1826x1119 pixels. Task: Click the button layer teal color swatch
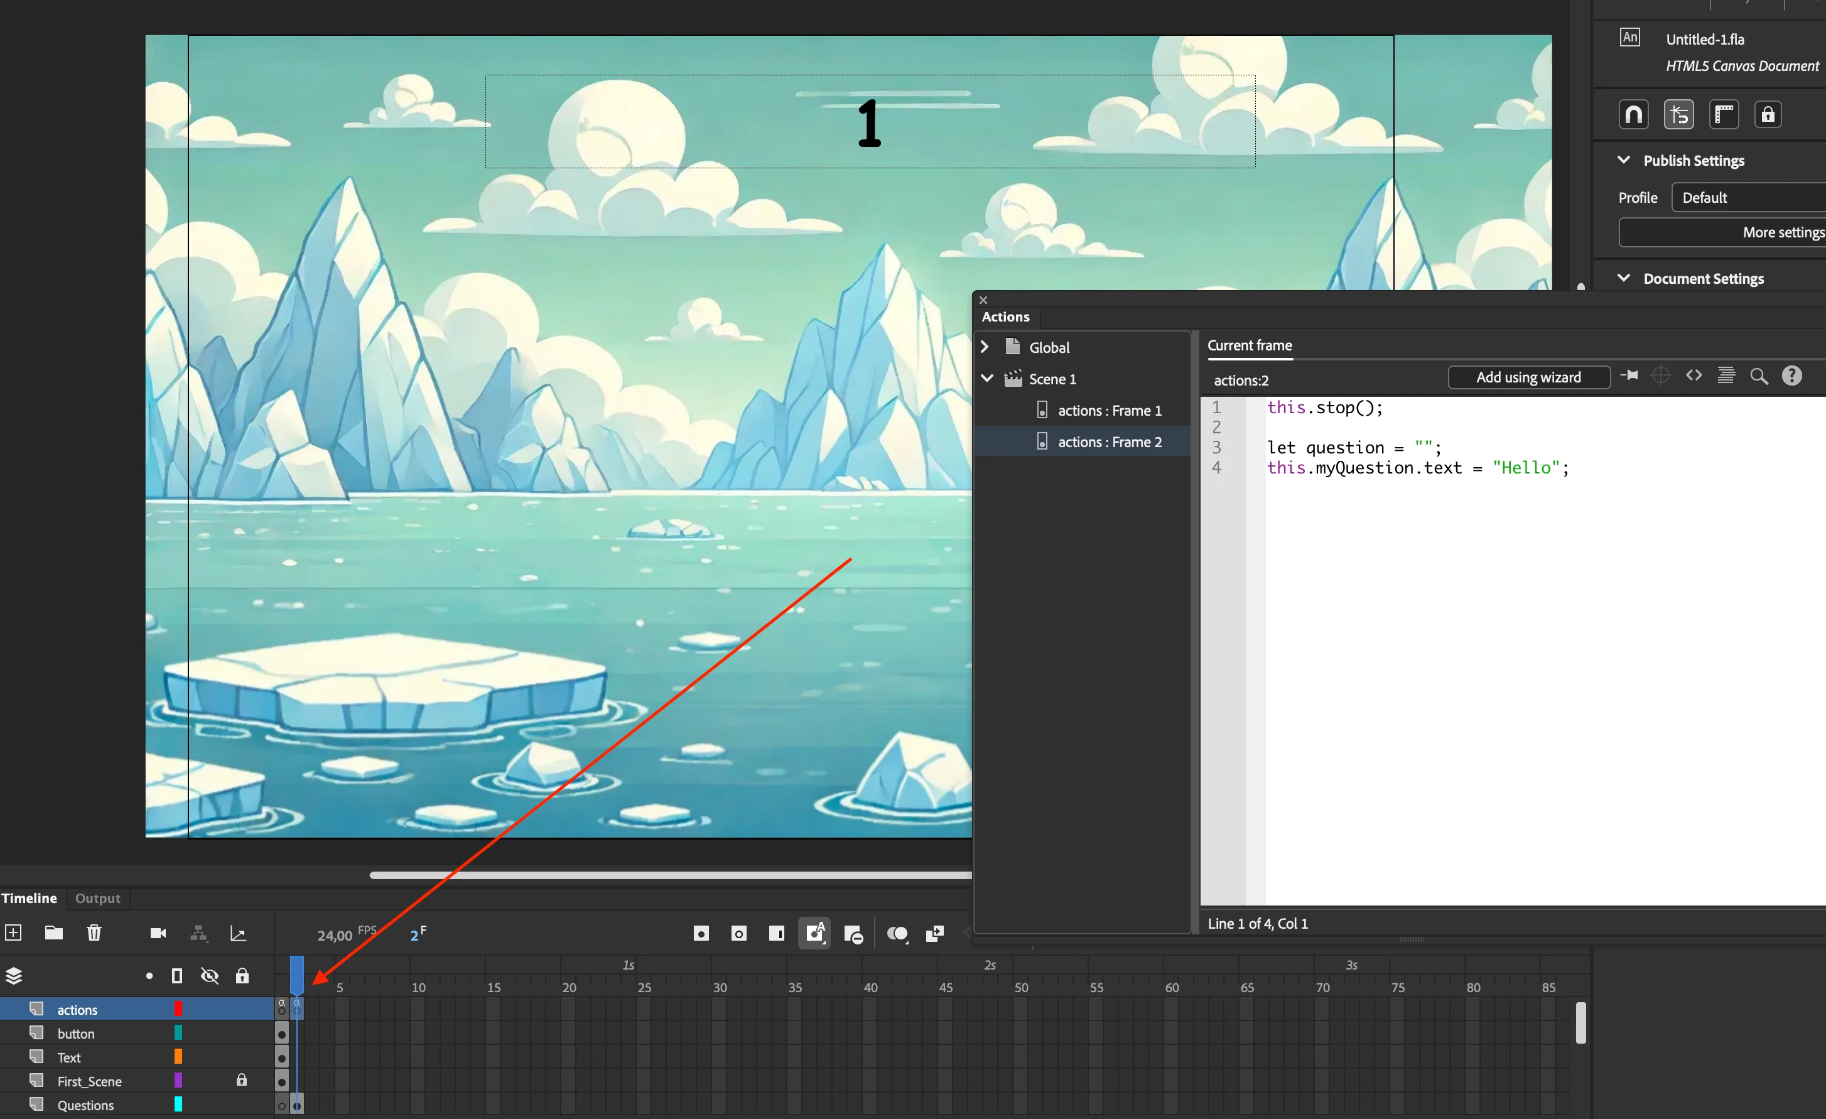(178, 1033)
